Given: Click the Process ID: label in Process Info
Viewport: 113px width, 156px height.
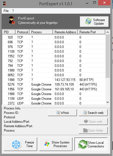Looking at the screenshot, I should click(11, 113).
